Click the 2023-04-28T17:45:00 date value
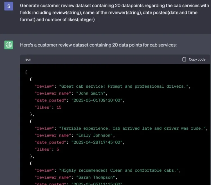The height and width of the screenshot is (185, 211). (98, 142)
